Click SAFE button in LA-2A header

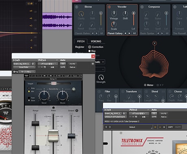tap(154, 117)
